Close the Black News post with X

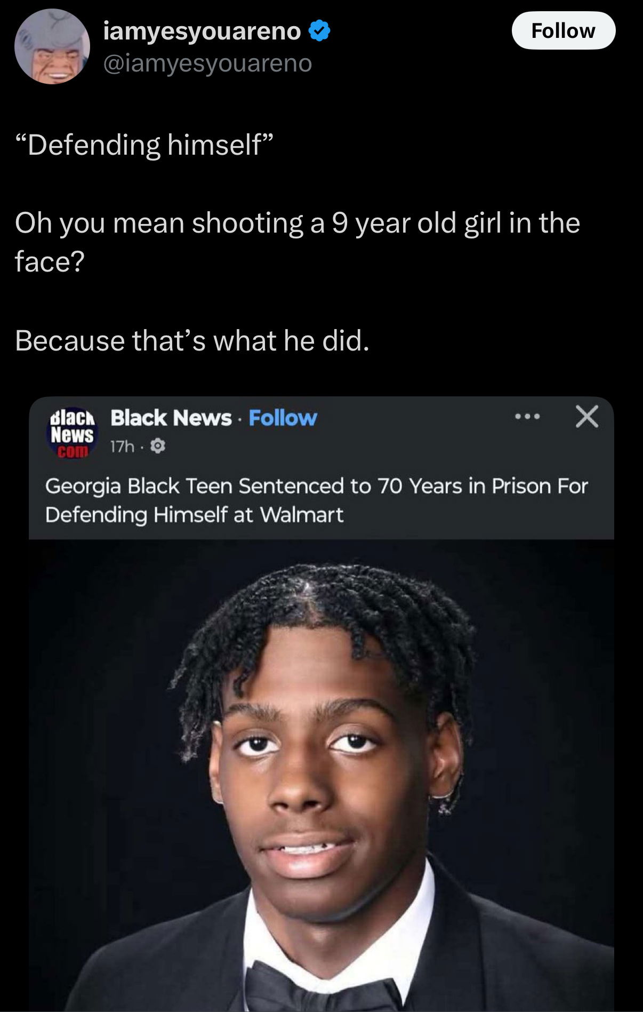click(x=587, y=417)
